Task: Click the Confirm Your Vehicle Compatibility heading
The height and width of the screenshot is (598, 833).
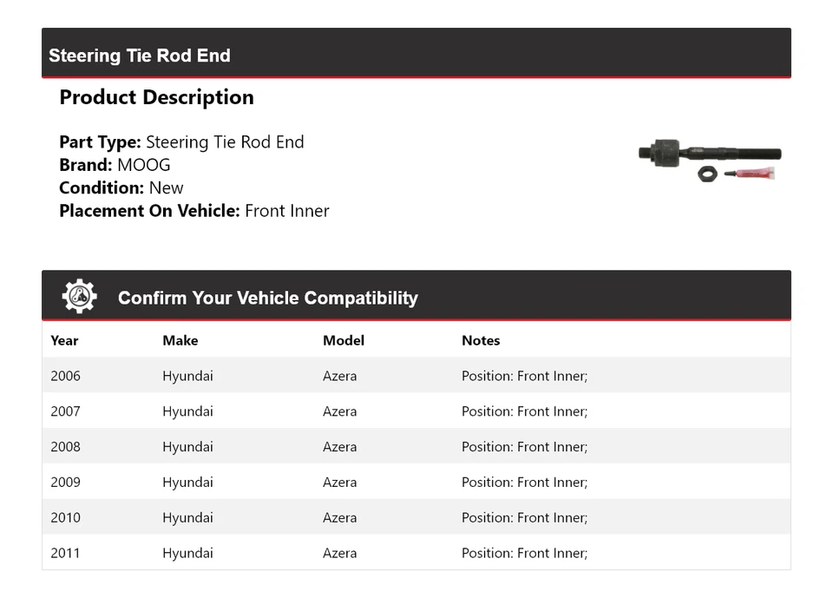Action: (x=267, y=298)
